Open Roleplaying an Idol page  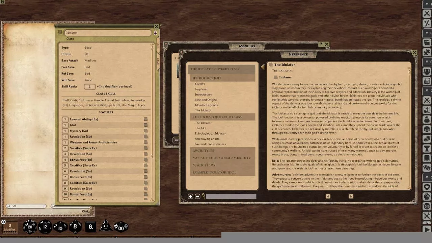click(208, 139)
